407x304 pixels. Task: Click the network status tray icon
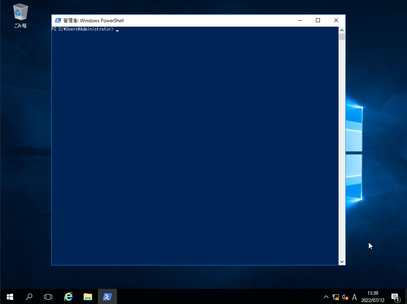tap(336, 297)
